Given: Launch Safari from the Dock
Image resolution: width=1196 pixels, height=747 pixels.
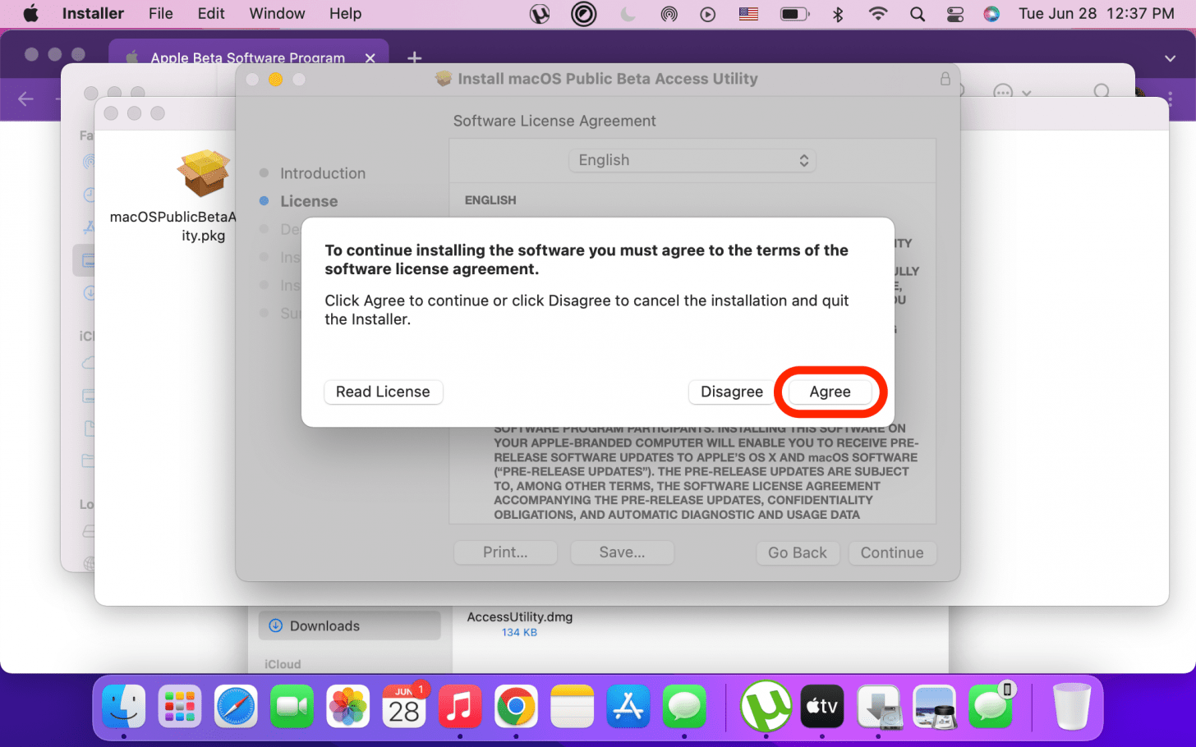Looking at the screenshot, I should pyautogui.click(x=236, y=706).
